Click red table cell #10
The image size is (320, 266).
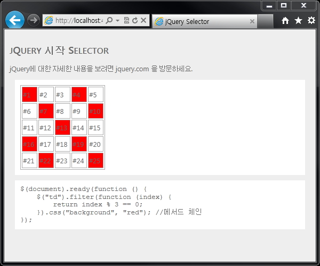tap(95, 111)
